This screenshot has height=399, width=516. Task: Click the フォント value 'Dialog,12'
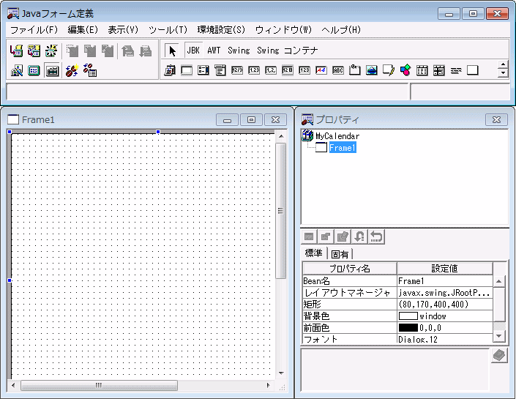[445, 339]
